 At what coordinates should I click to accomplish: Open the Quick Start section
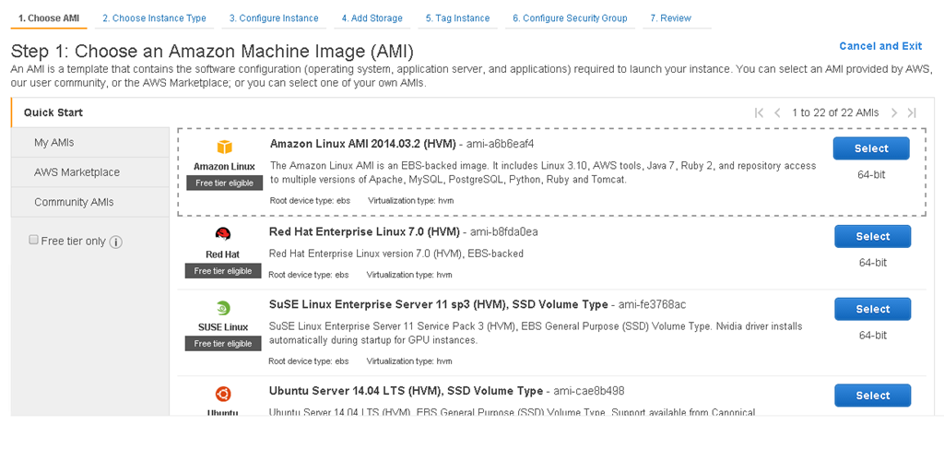90,112
